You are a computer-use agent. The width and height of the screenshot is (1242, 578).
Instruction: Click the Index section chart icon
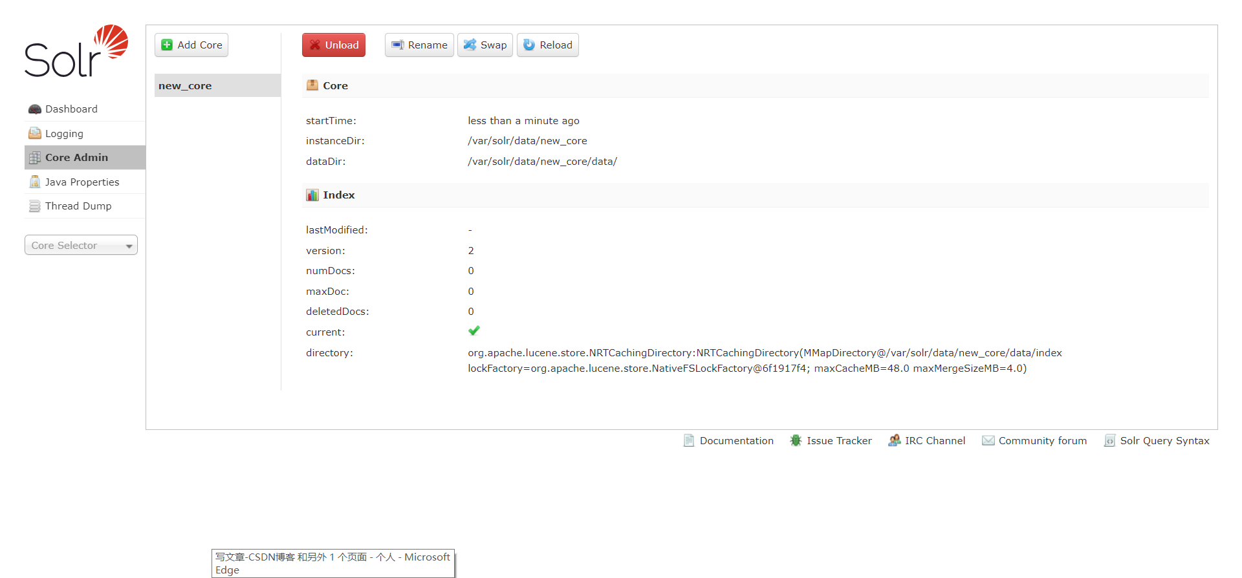pos(312,195)
